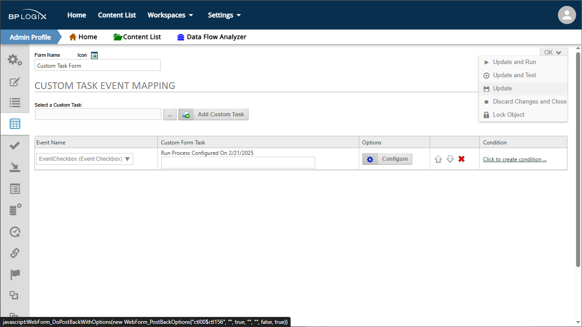Collapse the OK dropdown button
582x327 pixels.
tap(553, 52)
